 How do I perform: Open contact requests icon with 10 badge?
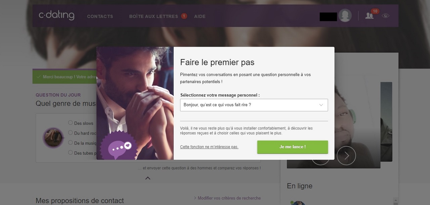tap(370, 15)
